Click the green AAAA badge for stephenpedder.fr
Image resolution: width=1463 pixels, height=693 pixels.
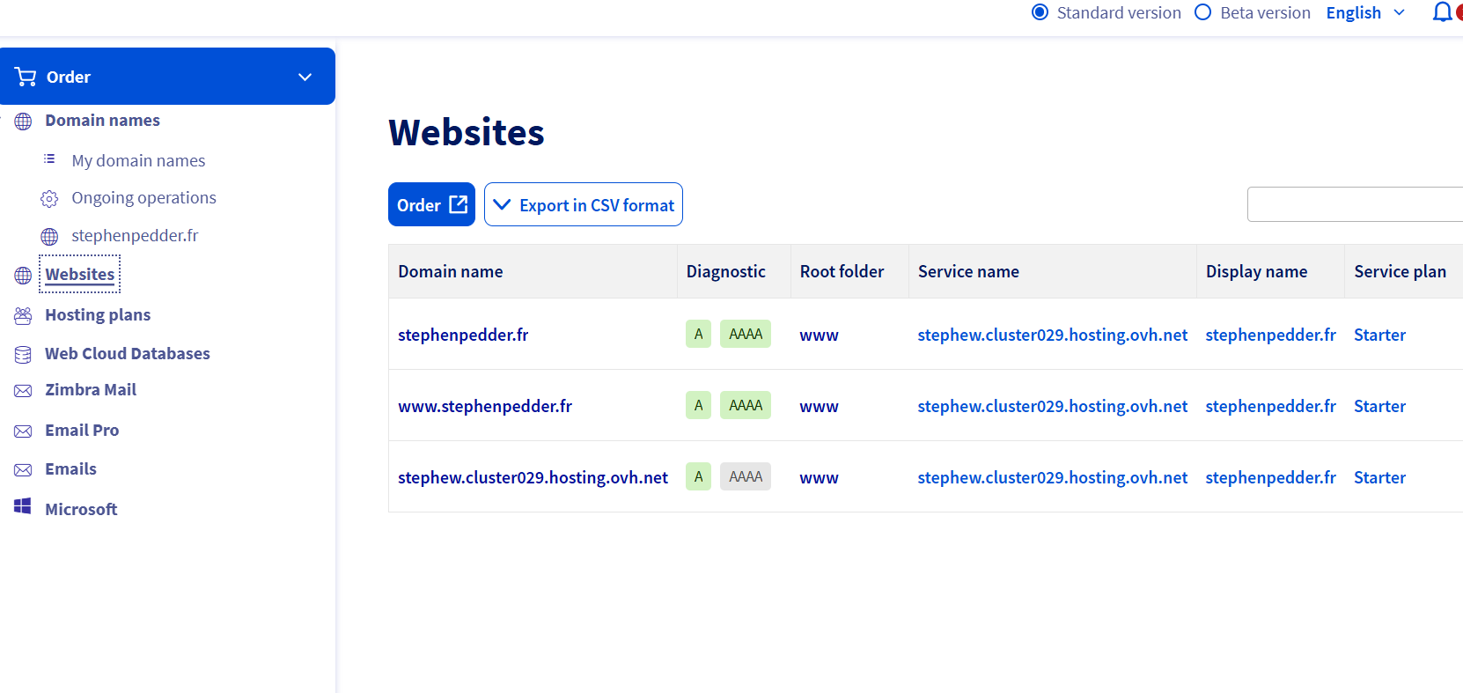click(x=745, y=335)
